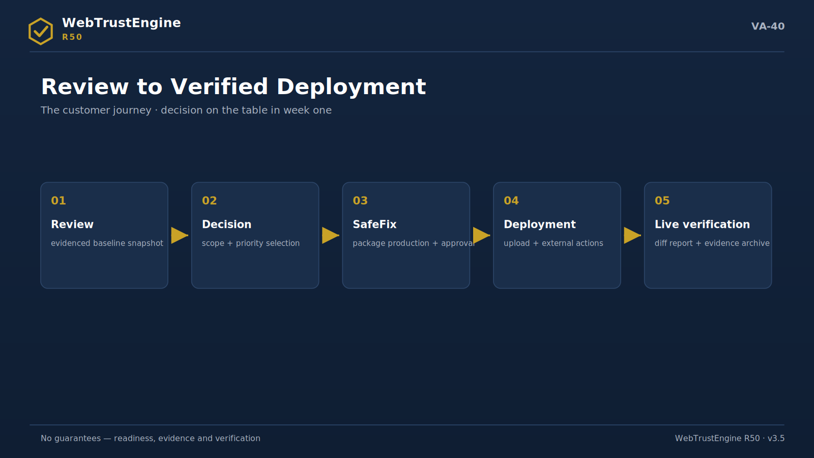Click the Deployment step heading
This screenshot has width=814, height=458.
(540, 224)
